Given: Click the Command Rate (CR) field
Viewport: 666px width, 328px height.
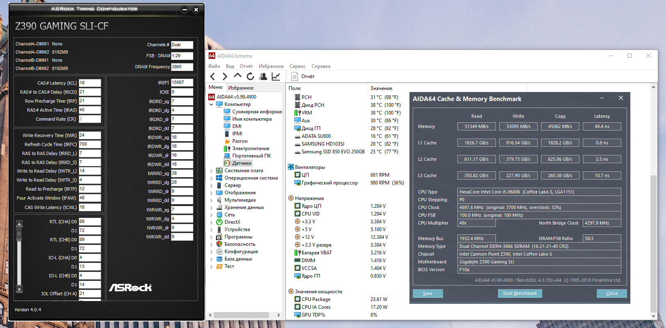Looking at the screenshot, I should 90,119.
